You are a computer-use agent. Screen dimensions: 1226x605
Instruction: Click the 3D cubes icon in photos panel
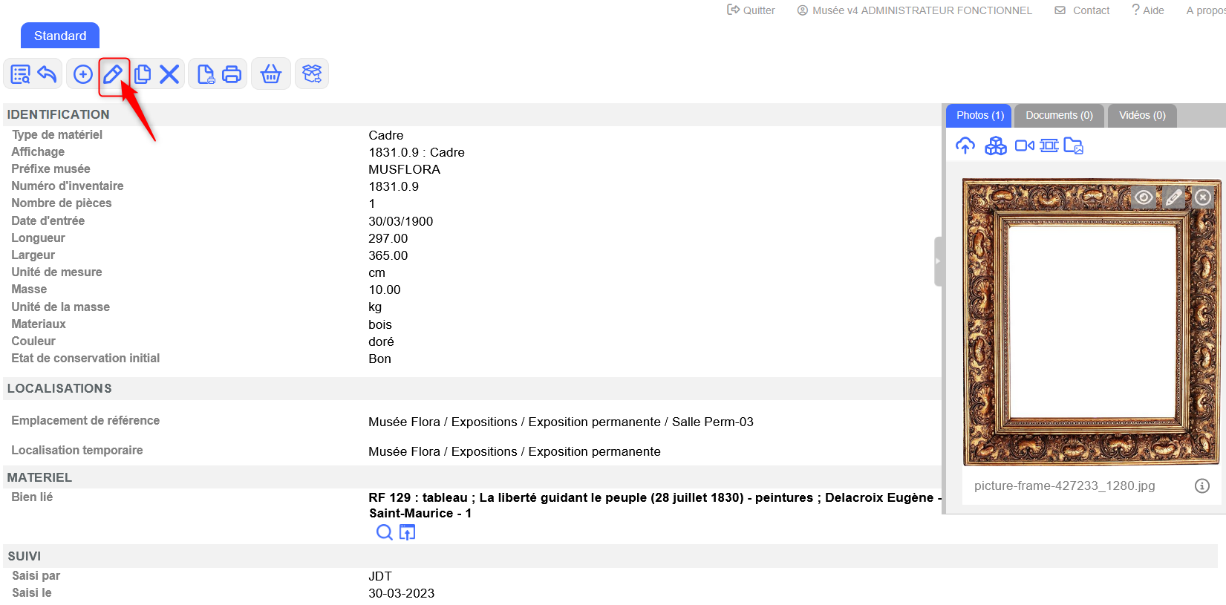(995, 146)
